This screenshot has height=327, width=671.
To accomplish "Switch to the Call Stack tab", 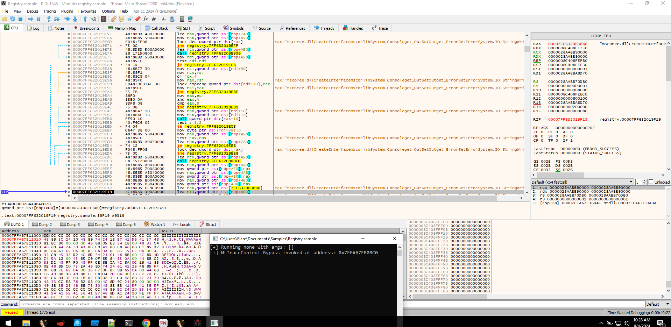I will 156,28.
